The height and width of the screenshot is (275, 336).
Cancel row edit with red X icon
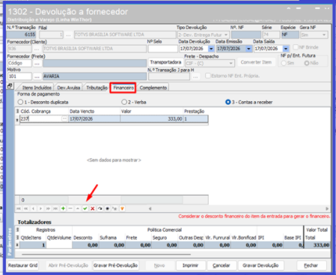click(93, 208)
